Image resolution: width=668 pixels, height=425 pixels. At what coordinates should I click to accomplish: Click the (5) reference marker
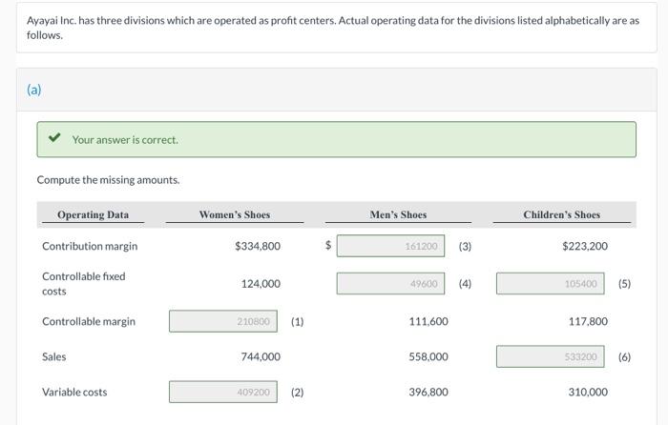coord(624,284)
